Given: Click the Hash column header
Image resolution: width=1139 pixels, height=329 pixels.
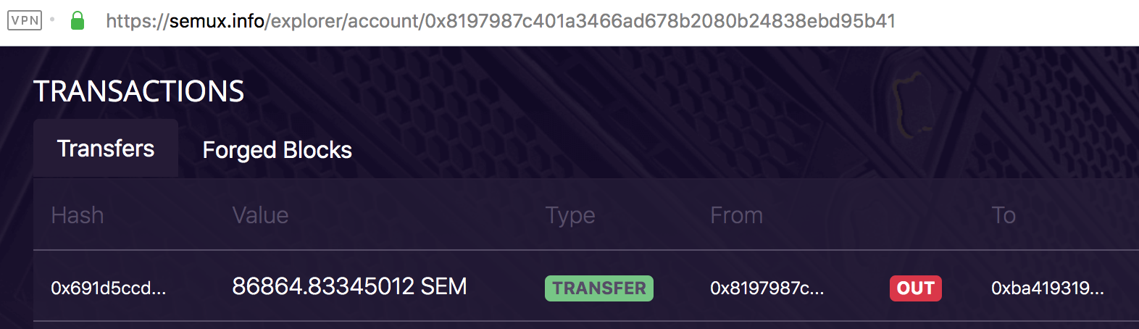Looking at the screenshot, I should click(78, 215).
